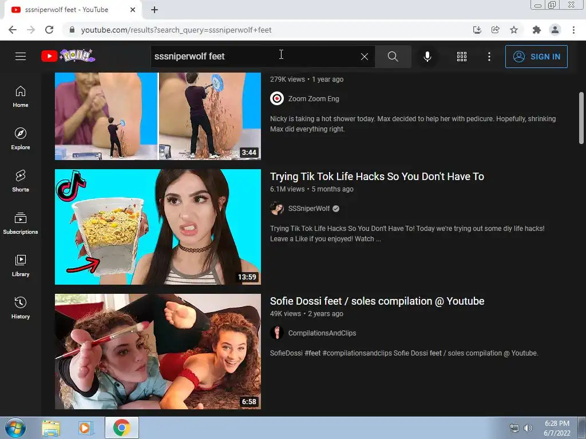This screenshot has width=586, height=439.
Task: Bookmark this page with the star
Action: (514, 30)
